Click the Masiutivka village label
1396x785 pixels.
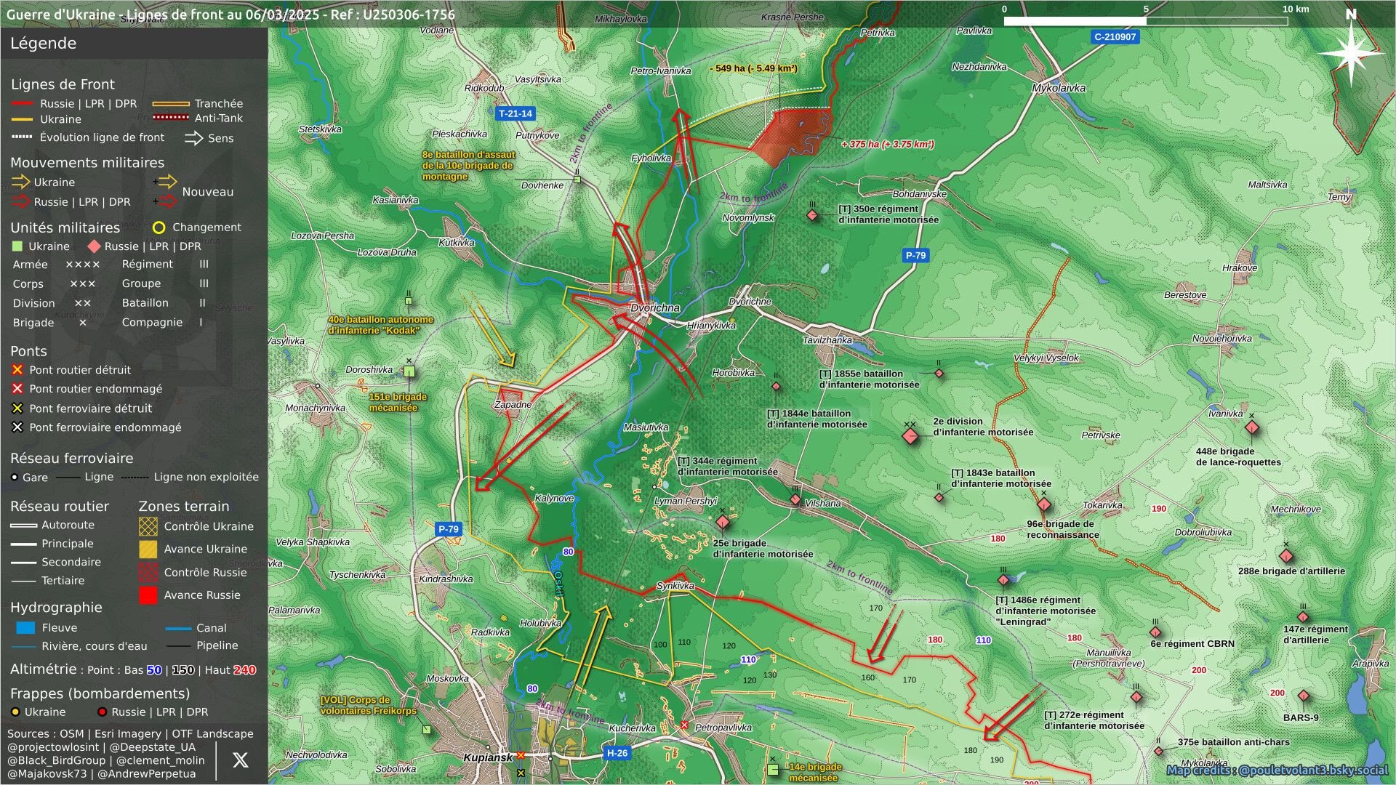pyautogui.click(x=646, y=427)
